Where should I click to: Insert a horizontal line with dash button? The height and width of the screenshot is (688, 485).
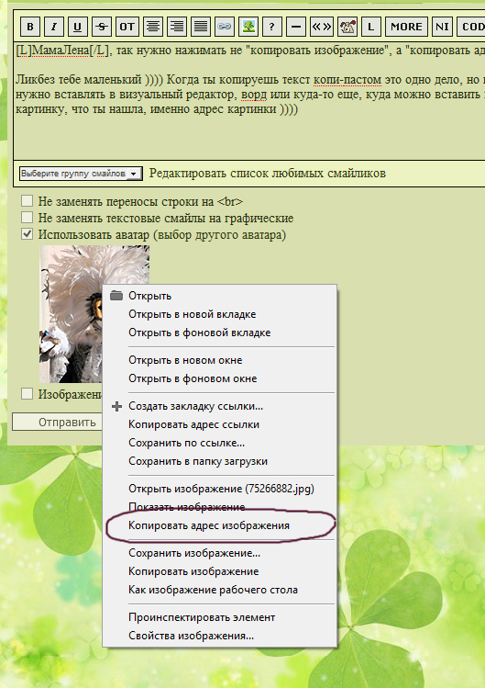[296, 27]
